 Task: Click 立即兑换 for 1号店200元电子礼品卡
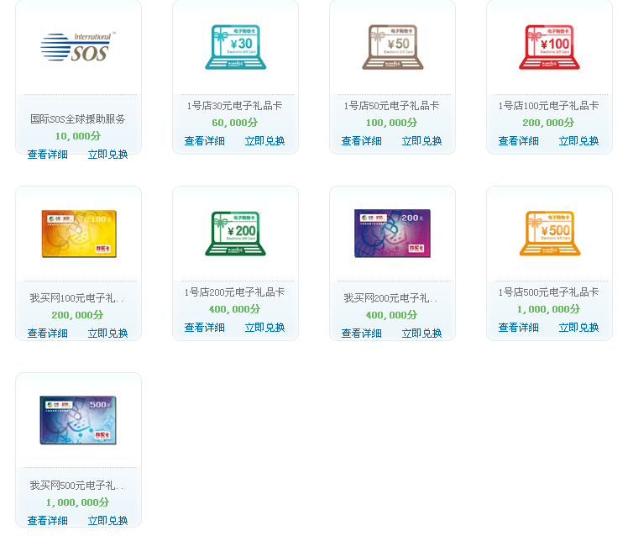[264, 328]
